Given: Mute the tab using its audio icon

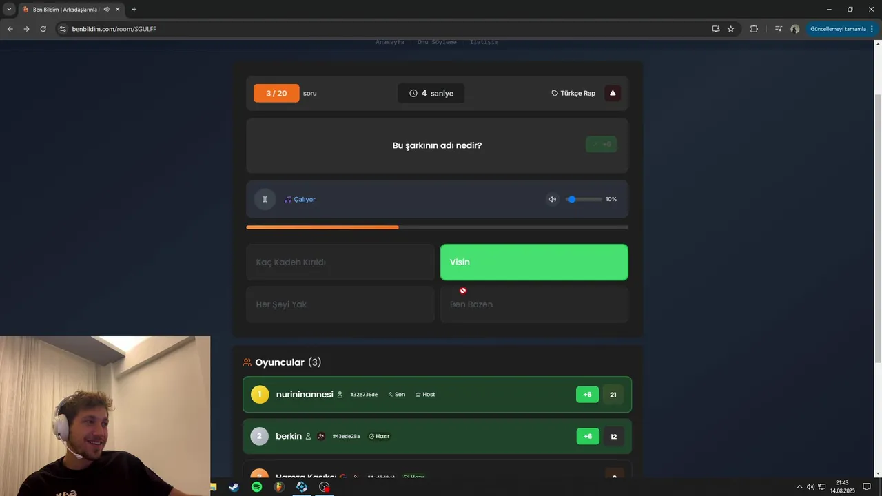Looking at the screenshot, I should (107, 9).
